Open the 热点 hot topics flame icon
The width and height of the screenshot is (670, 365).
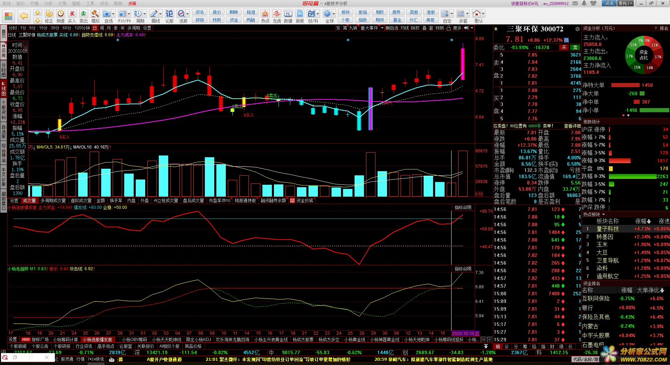(265, 14)
